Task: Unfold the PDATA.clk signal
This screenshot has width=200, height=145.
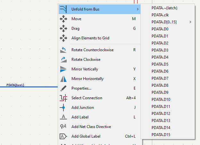Action: pos(160,15)
